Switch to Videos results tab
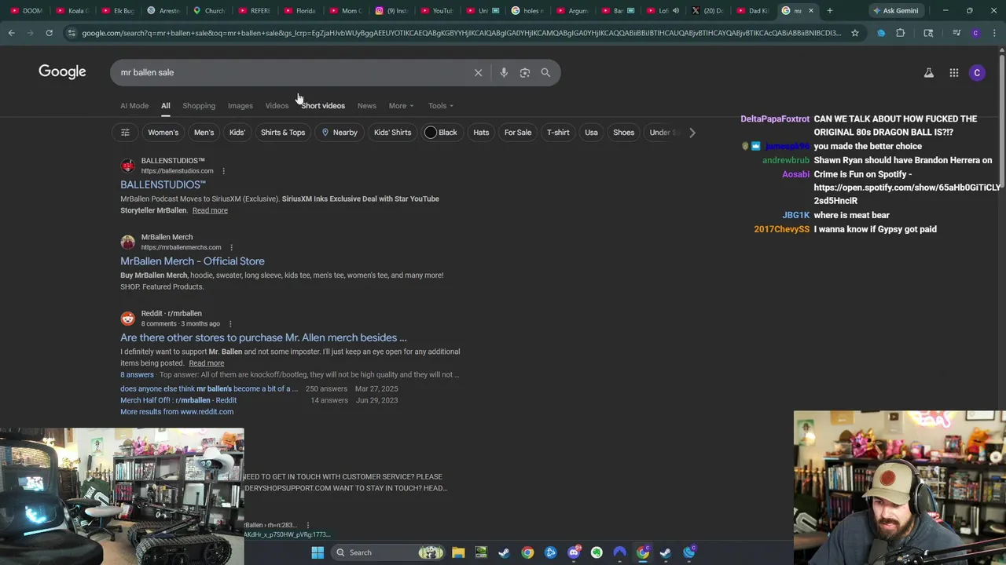1006x565 pixels. (277, 106)
